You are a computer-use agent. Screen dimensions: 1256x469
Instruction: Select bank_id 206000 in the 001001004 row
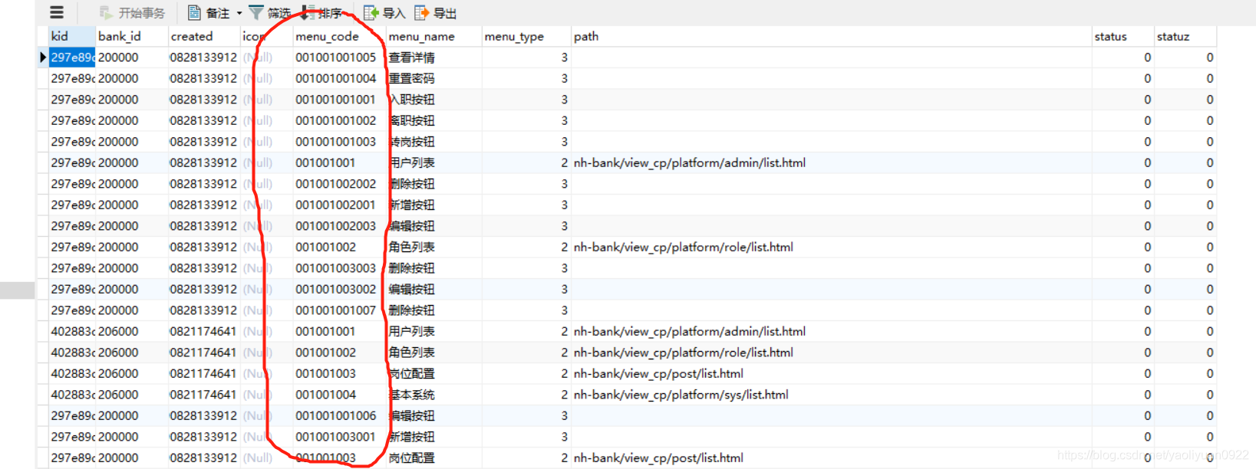tap(131, 395)
